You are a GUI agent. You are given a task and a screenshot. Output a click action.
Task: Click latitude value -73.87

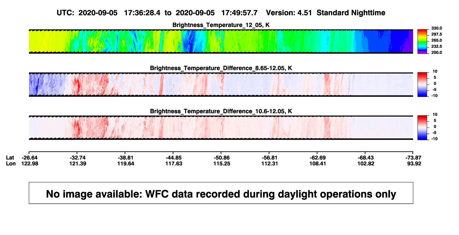tap(413, 157)
